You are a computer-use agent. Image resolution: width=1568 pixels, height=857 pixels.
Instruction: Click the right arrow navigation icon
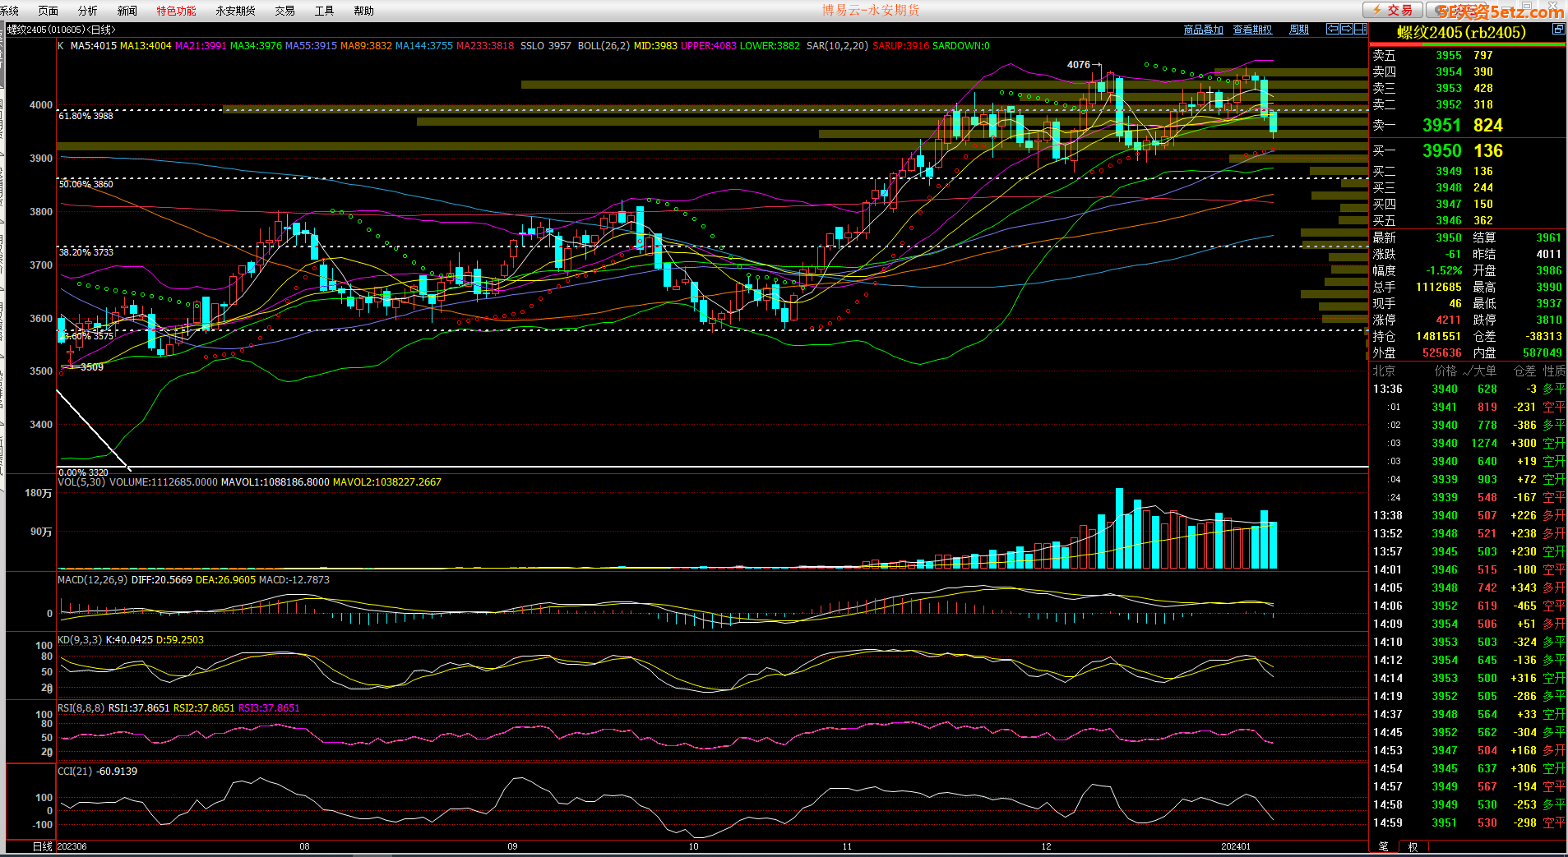point(1346,29)
